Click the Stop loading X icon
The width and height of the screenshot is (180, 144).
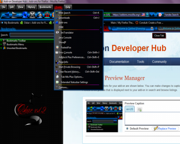coord(32,15)
